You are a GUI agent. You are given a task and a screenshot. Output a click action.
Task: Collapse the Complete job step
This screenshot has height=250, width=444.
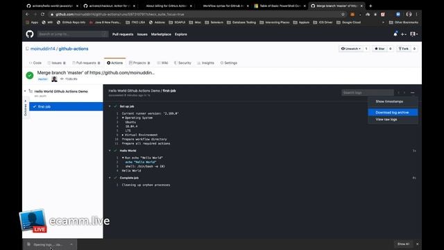coord(110,178)
